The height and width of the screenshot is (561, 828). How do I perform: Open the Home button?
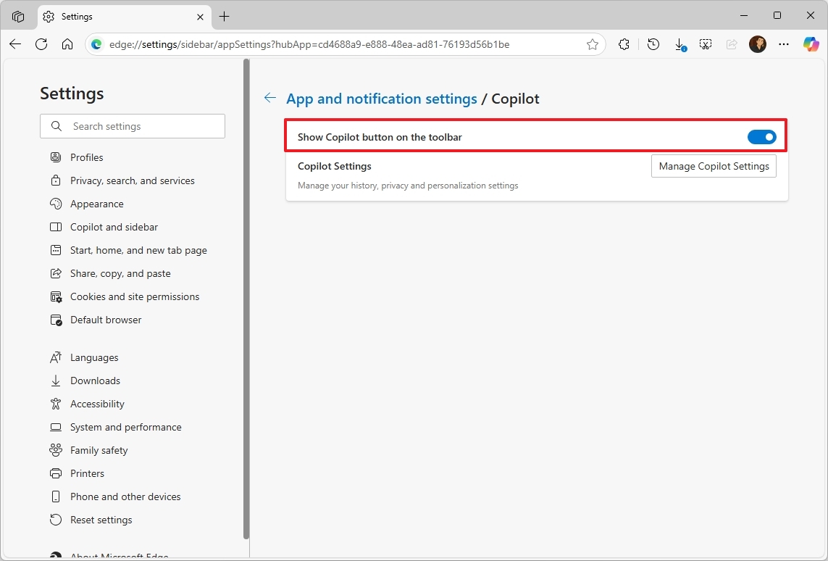(68, 44)
